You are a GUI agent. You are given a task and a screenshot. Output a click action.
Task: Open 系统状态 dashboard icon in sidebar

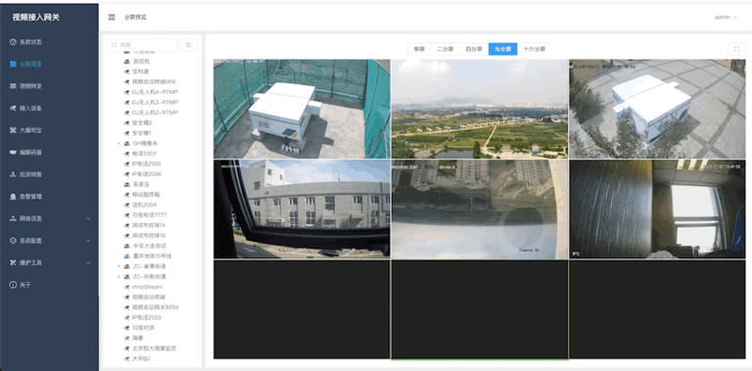click(x=13, y=42)
